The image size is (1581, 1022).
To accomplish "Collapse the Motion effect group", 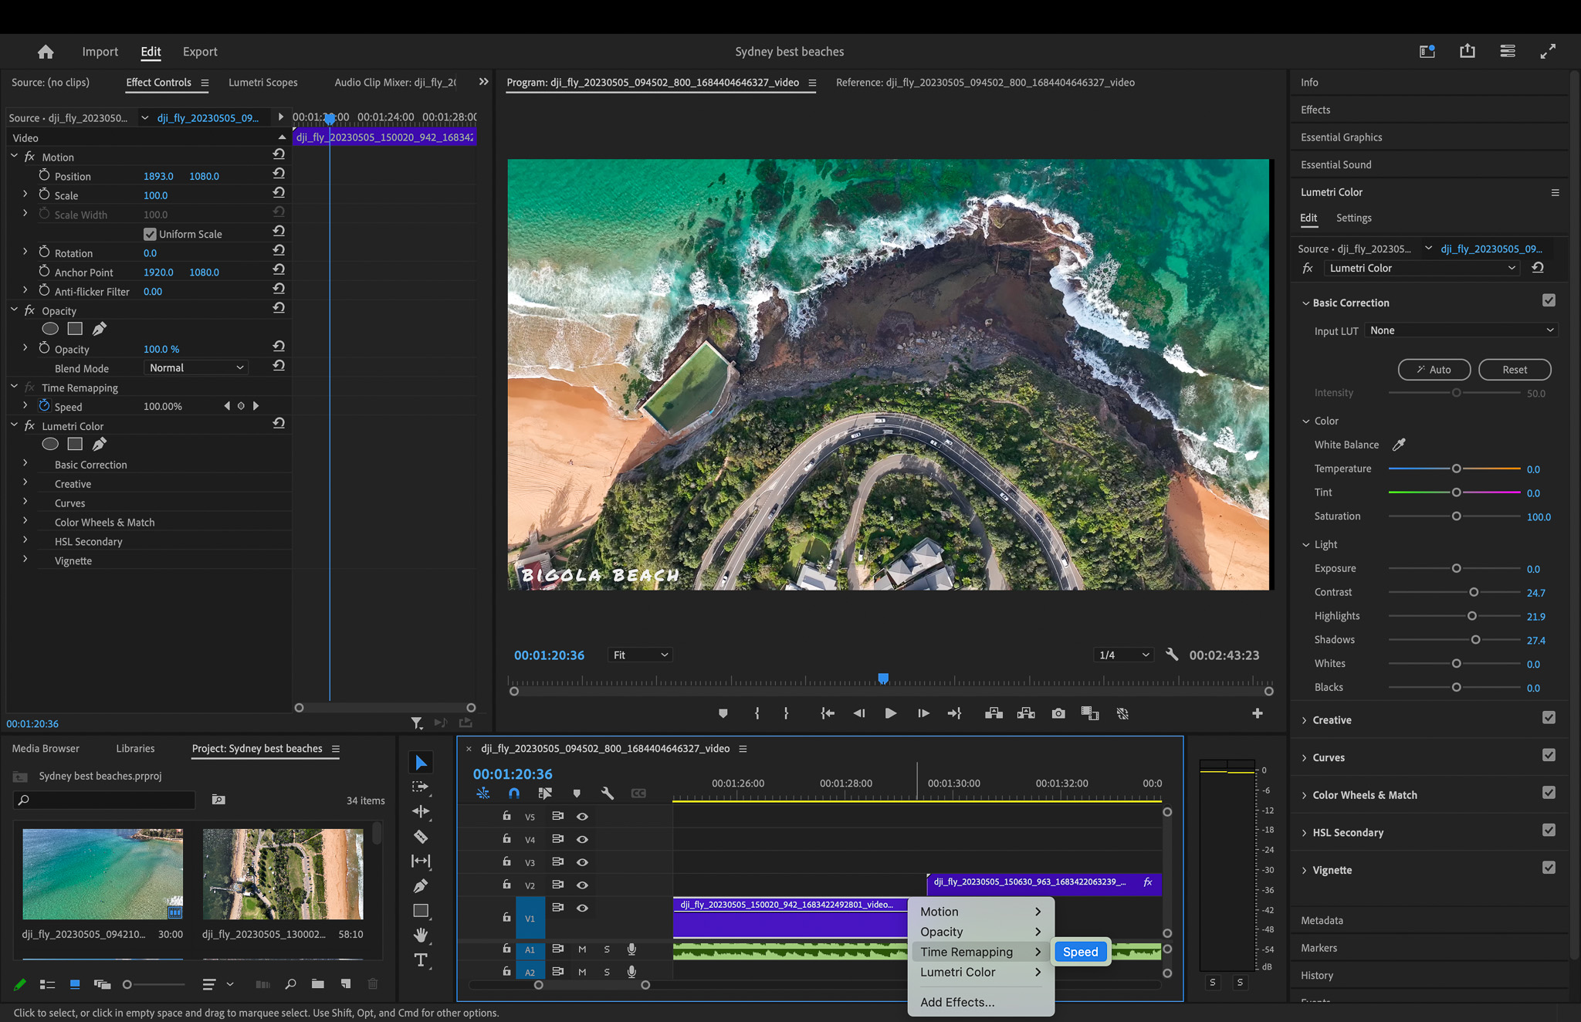I will 14,156.
